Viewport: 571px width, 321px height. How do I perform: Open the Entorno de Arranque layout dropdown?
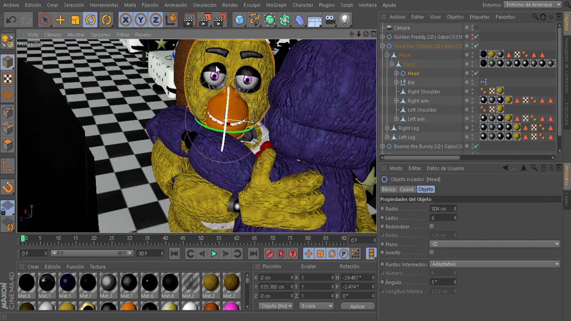point(533,4)
